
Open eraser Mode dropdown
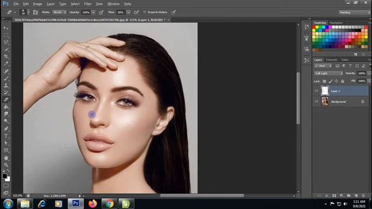[x=59, y=12]
